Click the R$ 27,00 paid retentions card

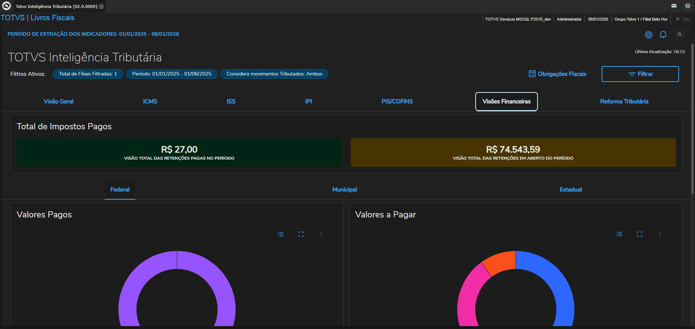pos(179,152)
